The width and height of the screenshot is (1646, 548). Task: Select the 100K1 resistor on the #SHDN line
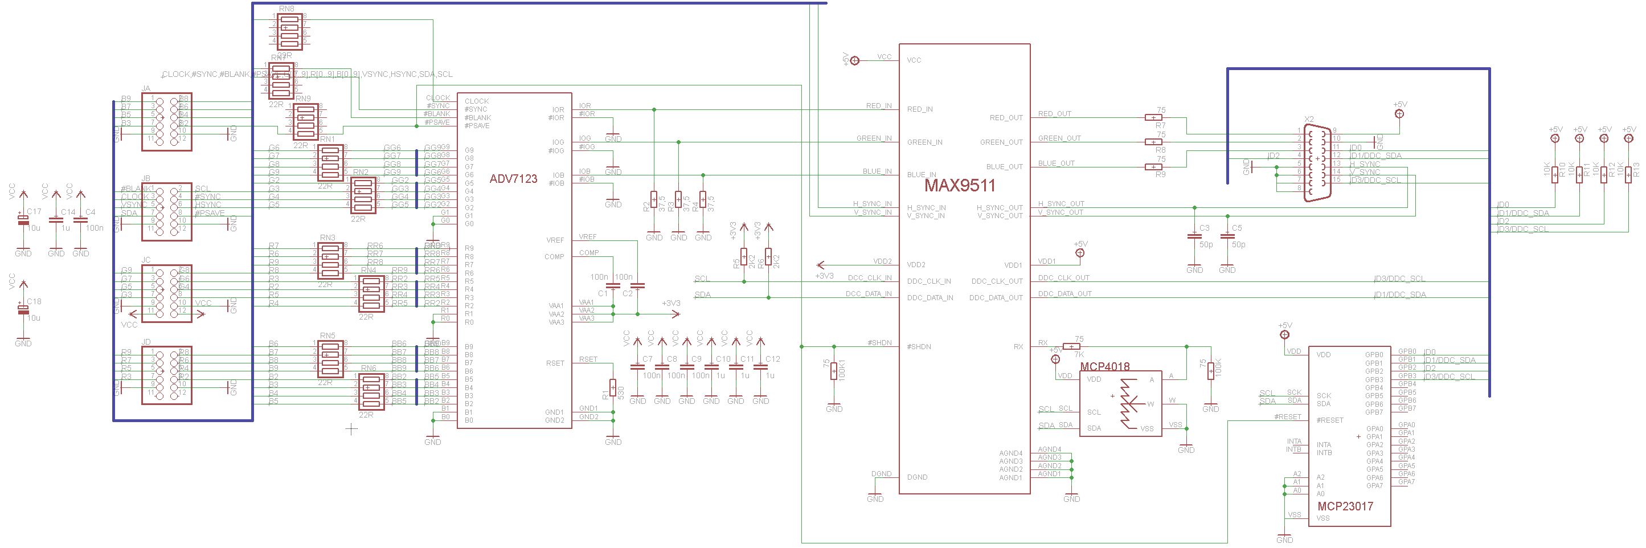tap(834, 371)
